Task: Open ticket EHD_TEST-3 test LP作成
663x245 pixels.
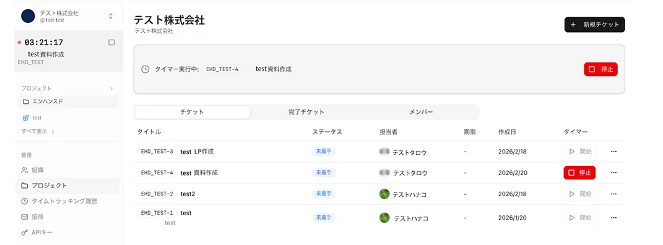Action: (197, 152)
